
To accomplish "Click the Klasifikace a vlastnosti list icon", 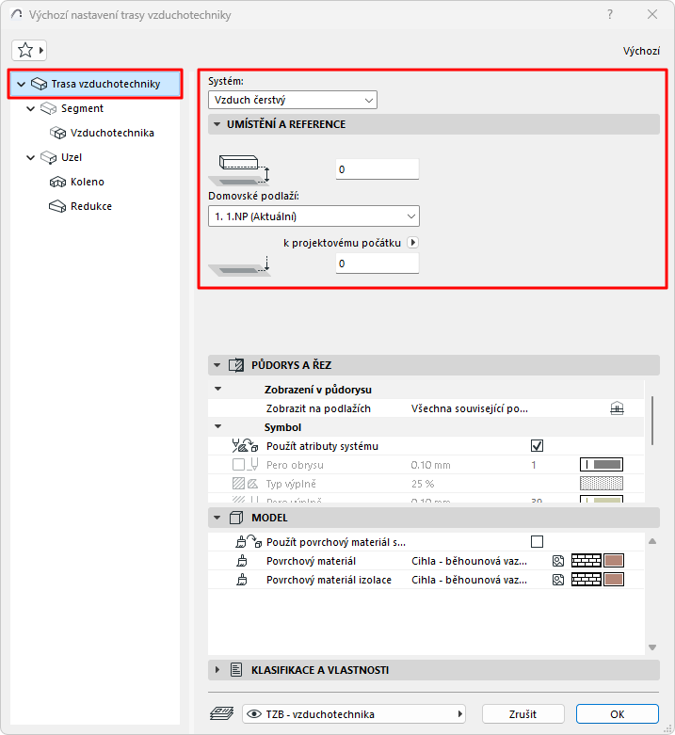I will (236, 670).
